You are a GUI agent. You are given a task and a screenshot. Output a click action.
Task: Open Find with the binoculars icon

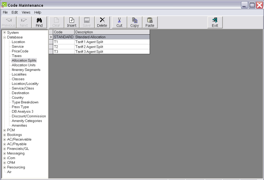39,22
